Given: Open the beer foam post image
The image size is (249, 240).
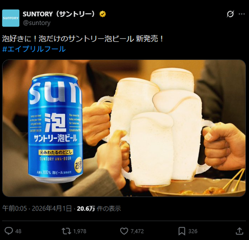Looking at the screenshot, I should 124,128.
